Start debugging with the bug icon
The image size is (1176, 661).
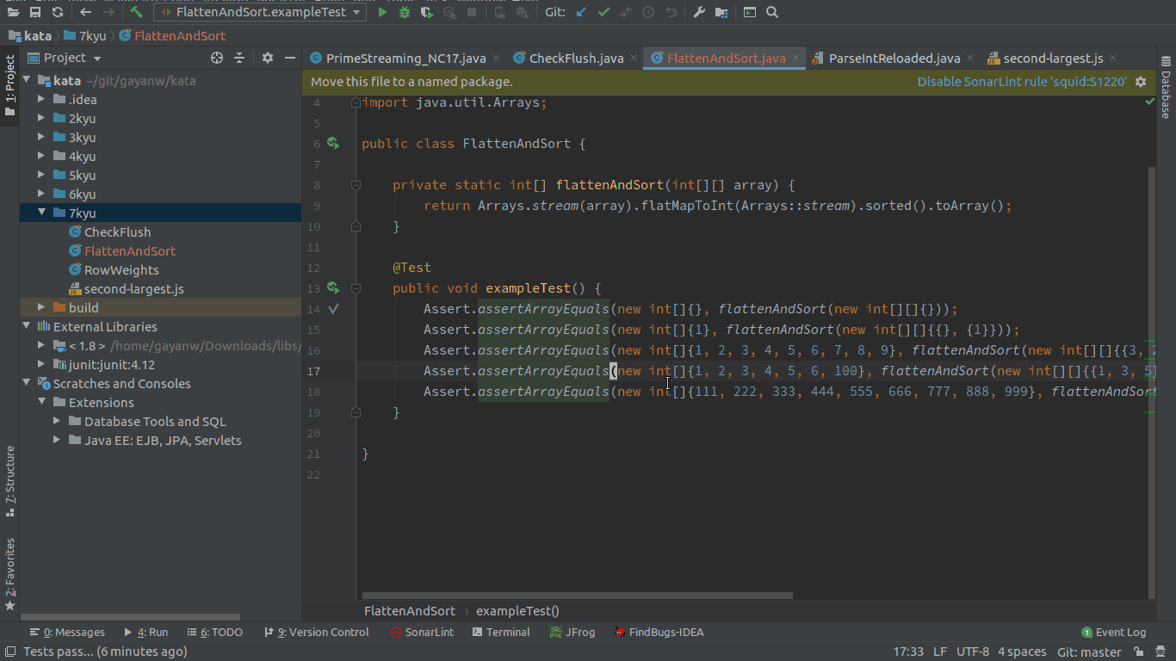pos(403,12)
